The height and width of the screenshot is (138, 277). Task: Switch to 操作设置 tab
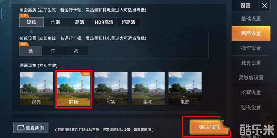[x=251, y=48]
